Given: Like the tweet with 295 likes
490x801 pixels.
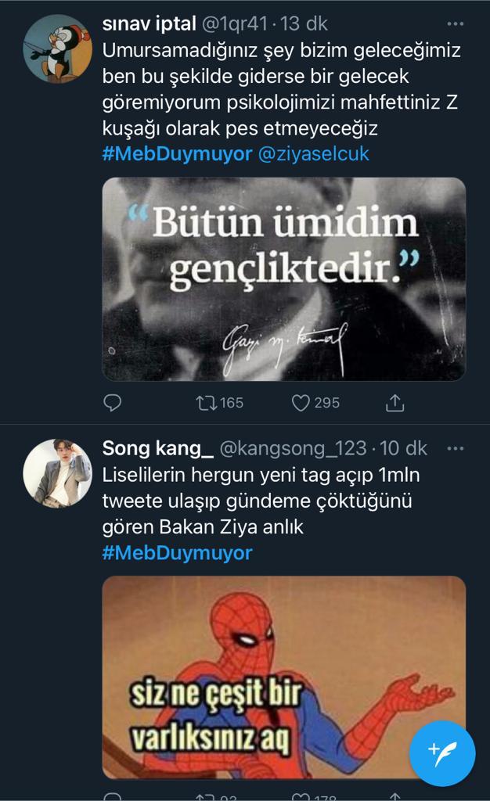Looking at the screenshot, I should tap(301, 403).
